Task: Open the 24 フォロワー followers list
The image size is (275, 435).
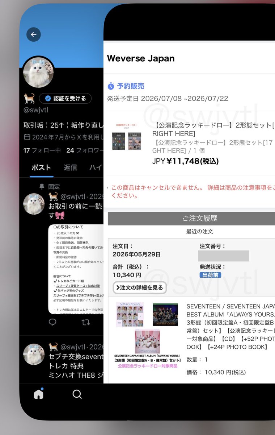Action: point(85,150)
